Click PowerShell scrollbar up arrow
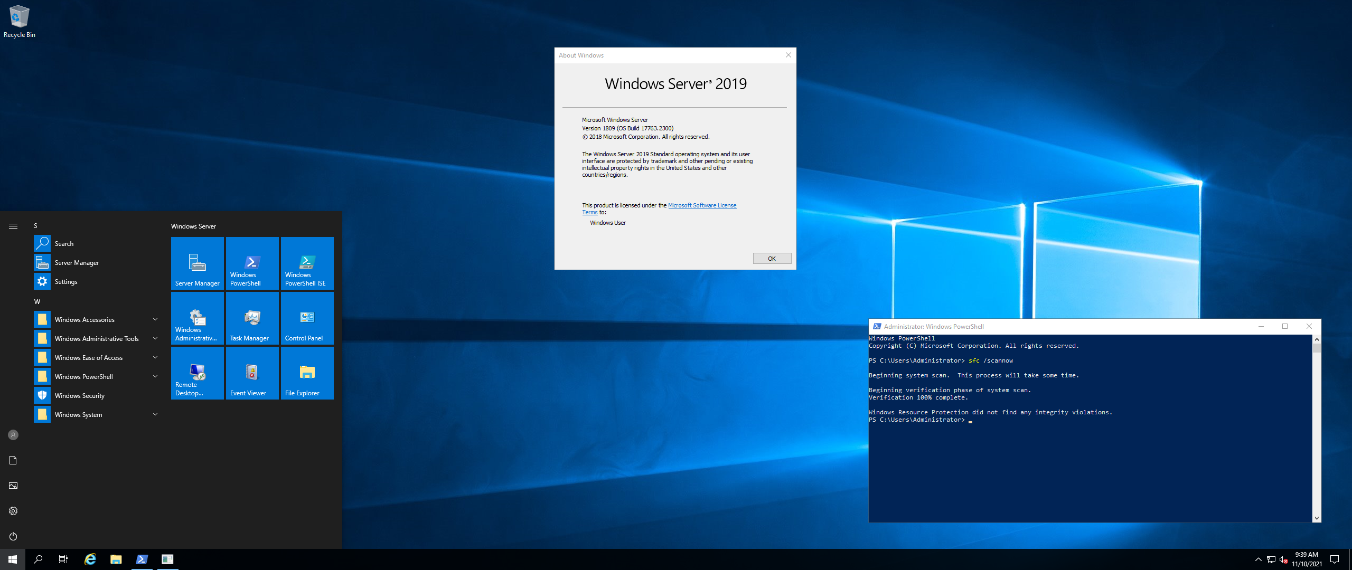Image resolution: width=1352 pixels, height=570 pixels. click(1317, 339)
